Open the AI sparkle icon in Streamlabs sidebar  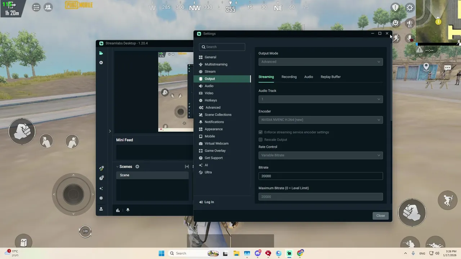click(x=101, y=188)
